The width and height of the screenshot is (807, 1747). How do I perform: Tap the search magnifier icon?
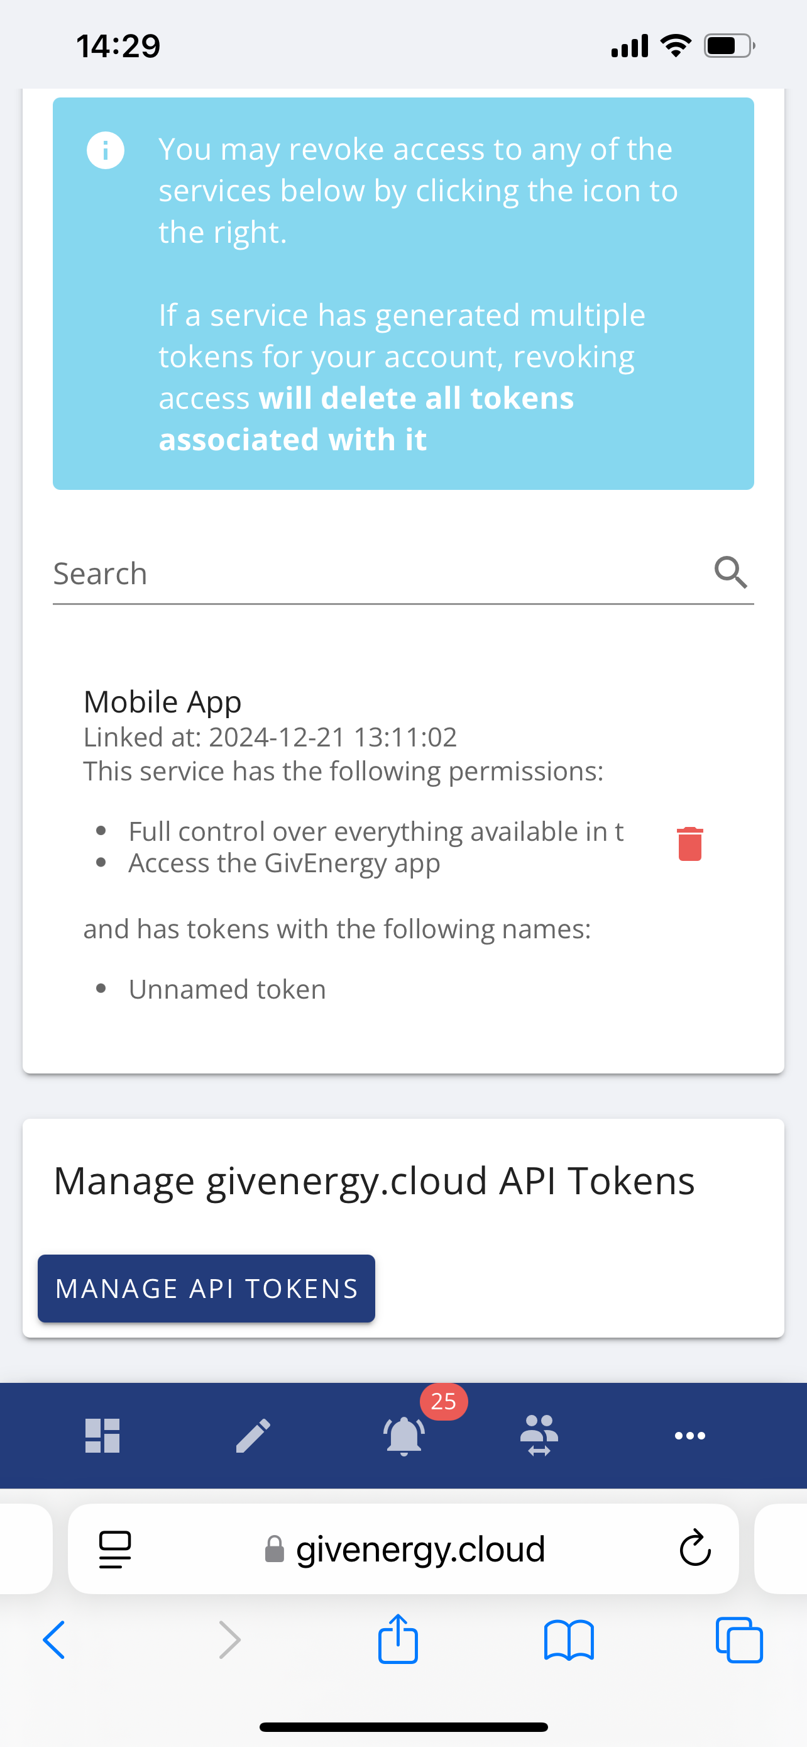tap(730, 572)
